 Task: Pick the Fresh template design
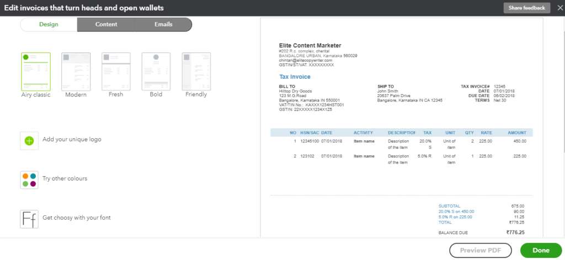(x=116, y=71)
